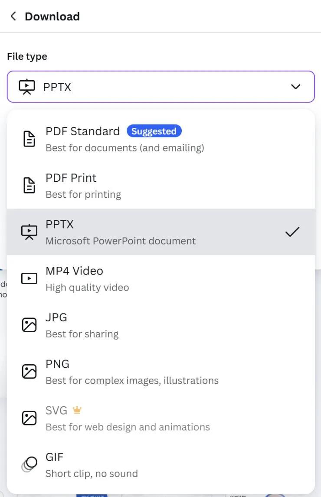Click the Suggested badge on PDF Standard

point(154,131)
